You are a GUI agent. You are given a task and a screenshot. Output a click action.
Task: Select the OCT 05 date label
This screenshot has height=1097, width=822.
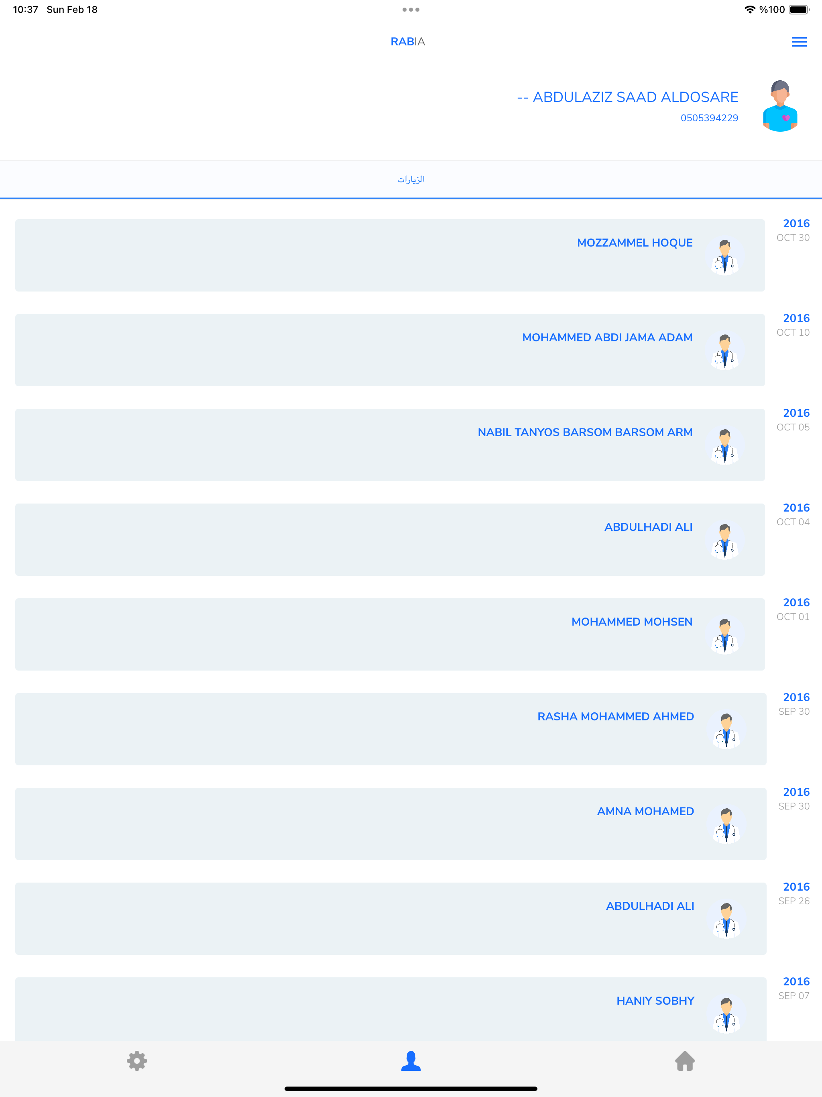pos(793,427)
